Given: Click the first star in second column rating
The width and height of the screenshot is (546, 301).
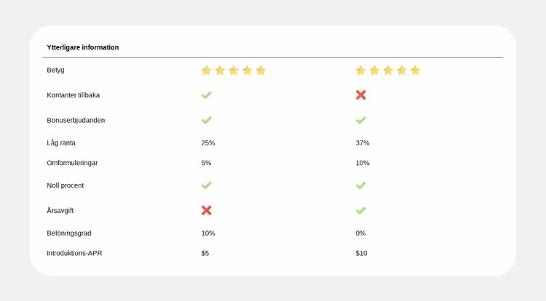Looking at the screenshot, I should pyautogui.click(x=360, y=71).
